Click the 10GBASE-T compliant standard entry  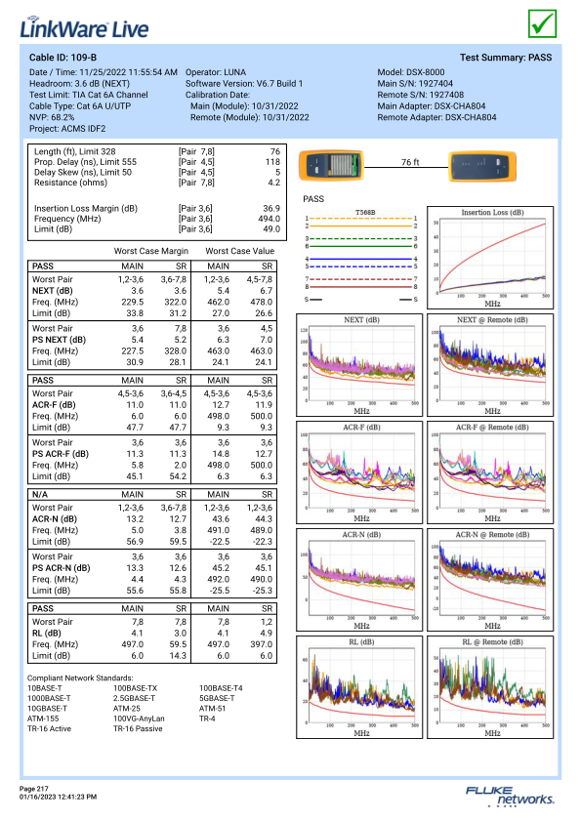47,709
